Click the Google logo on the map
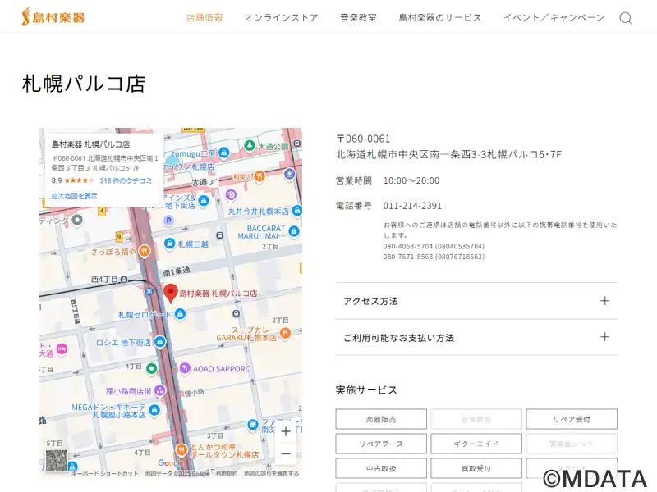 click(170, 462)
